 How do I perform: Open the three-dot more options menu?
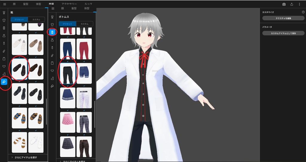coord(299,4)
